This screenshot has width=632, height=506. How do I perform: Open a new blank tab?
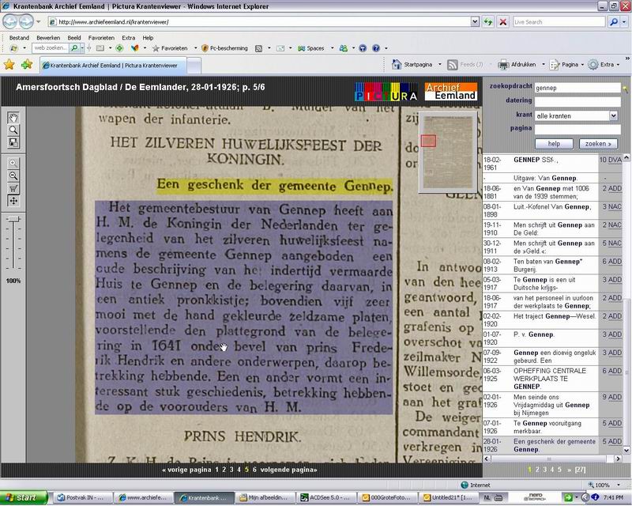[194, 66]
